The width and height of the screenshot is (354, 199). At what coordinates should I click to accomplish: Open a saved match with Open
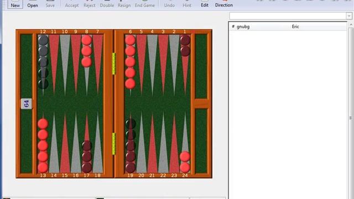click(x=33, y=4)
